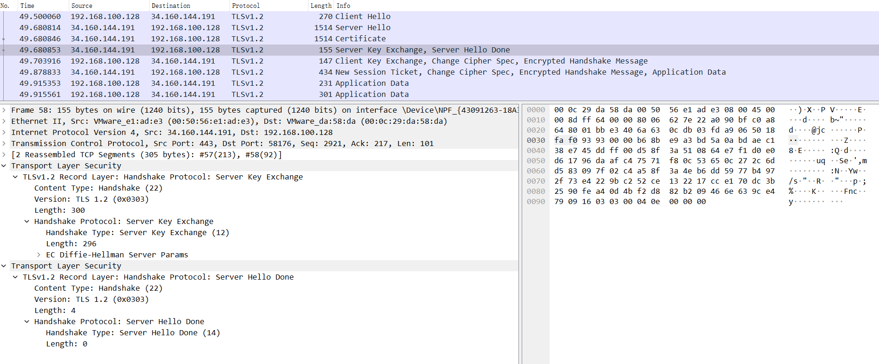Collapse the Server Hello Done record layer

click(15, 277)
